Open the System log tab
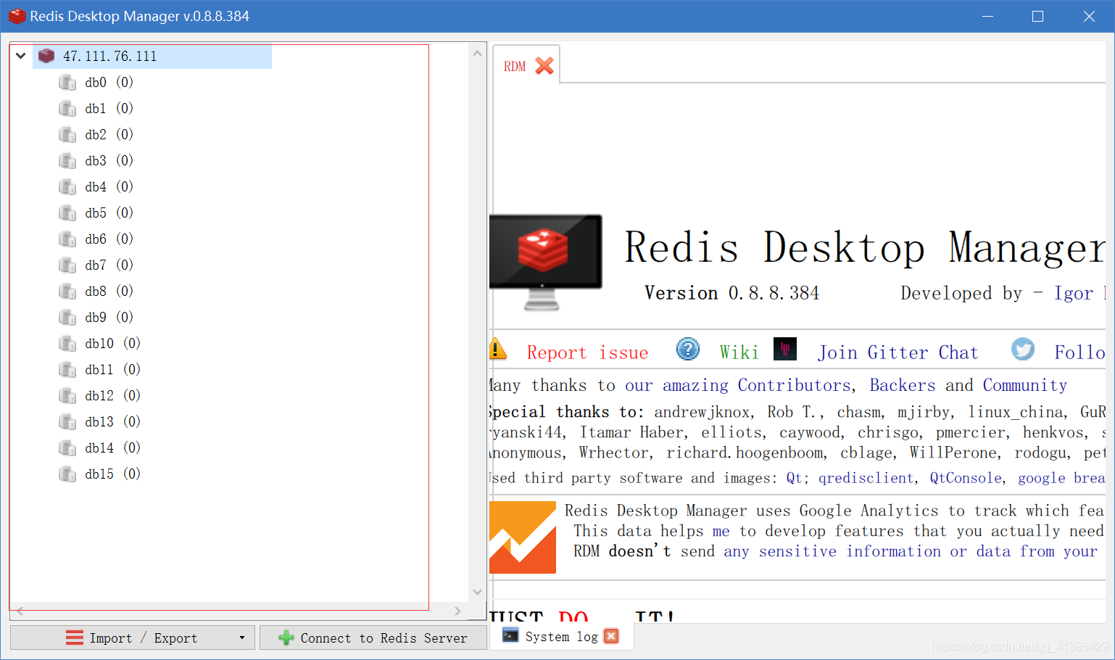Screen dimensions: 1115x660 [x=561, y=637]
